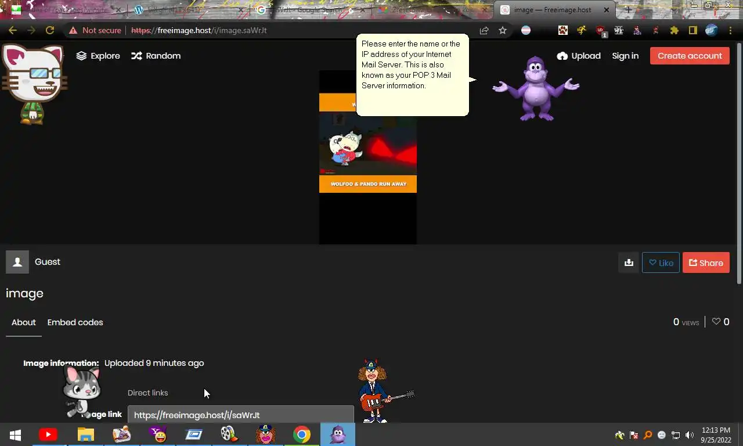The height and width of the screenshot is (446, 743).
Task: Click the 'image' title heading
Action: (x=24, y=293)
